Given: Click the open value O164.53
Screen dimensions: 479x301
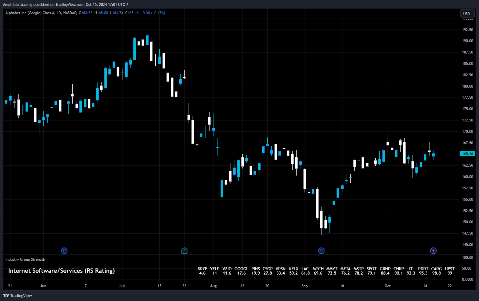Looking at the screenshot, I should tap(86, 13).
